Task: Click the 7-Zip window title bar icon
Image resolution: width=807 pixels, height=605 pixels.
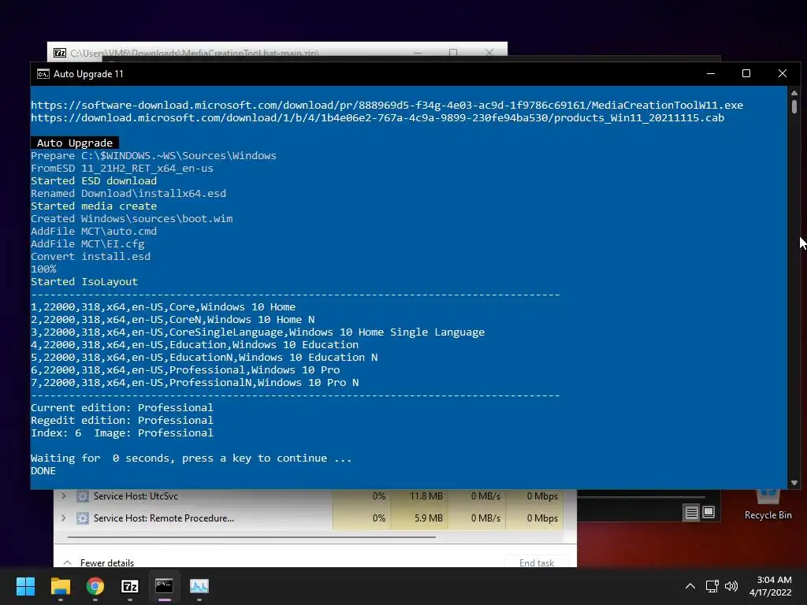Action: click(60, 53)
